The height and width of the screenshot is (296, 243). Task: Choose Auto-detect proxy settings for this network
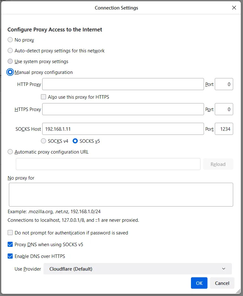[10, 50]
